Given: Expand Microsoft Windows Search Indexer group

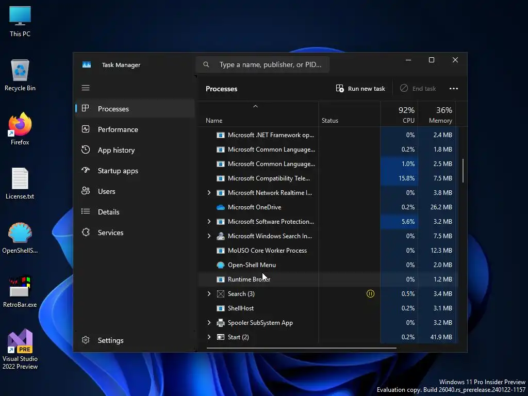Looking at the screenshot, I should [209, 236].
